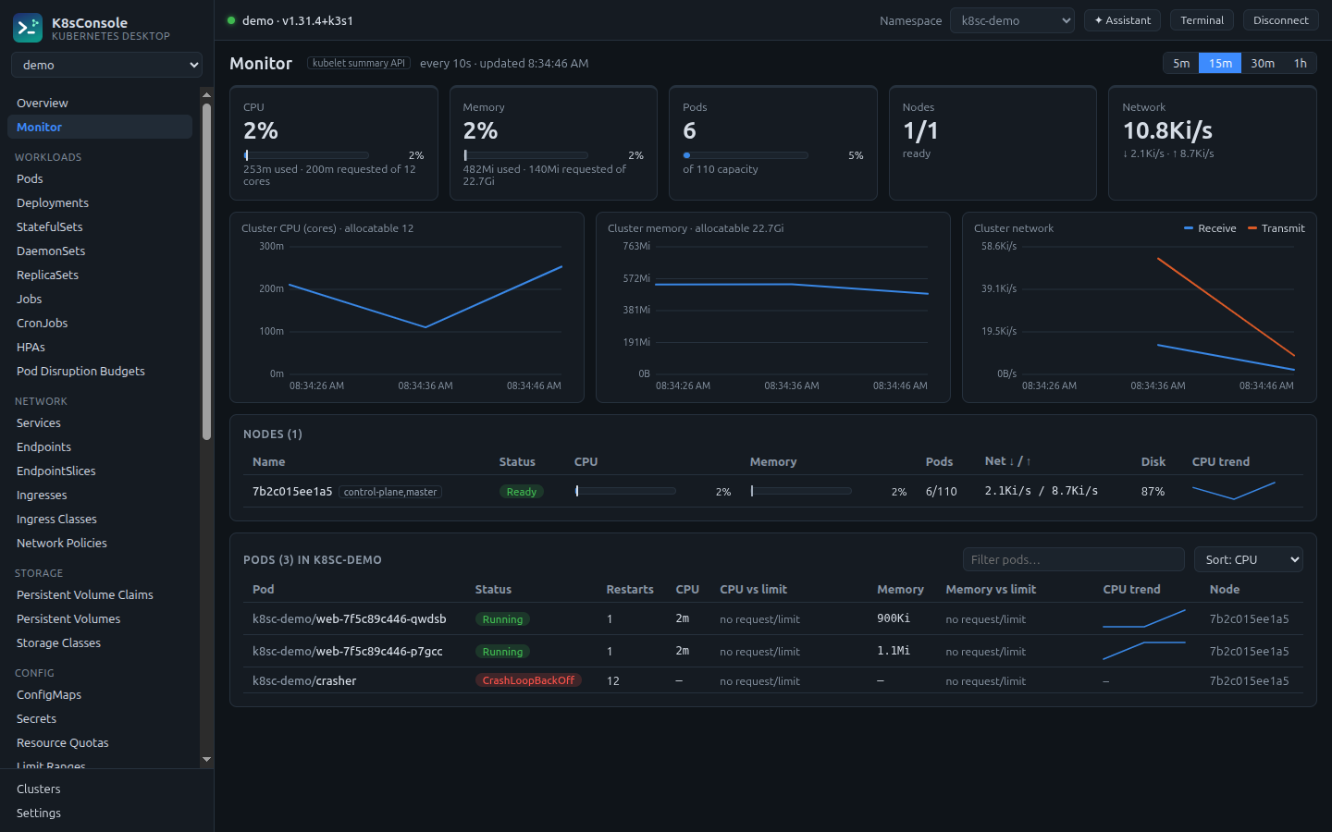Select node name 7b2c015ee1a5 in Nodes table
Viewport: 1332px width, 832px height.
[x=292, y=491]
